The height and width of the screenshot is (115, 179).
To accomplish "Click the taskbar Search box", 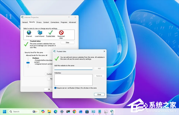I will (x=24, y=111).
